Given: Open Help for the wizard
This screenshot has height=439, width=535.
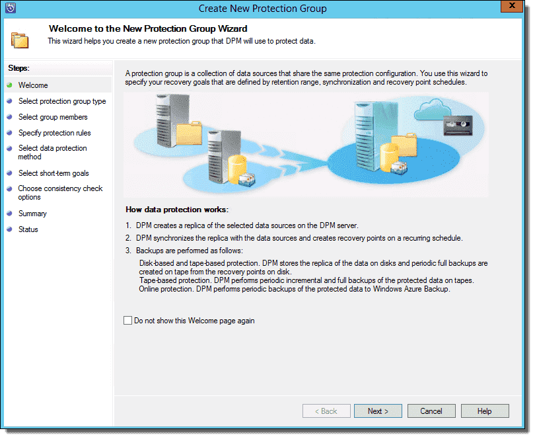Looking at the screenshot, I should [485, 411].
